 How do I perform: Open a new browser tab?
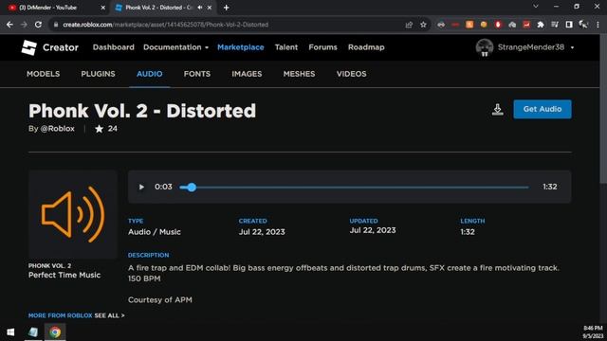click(x=227, y=8)
